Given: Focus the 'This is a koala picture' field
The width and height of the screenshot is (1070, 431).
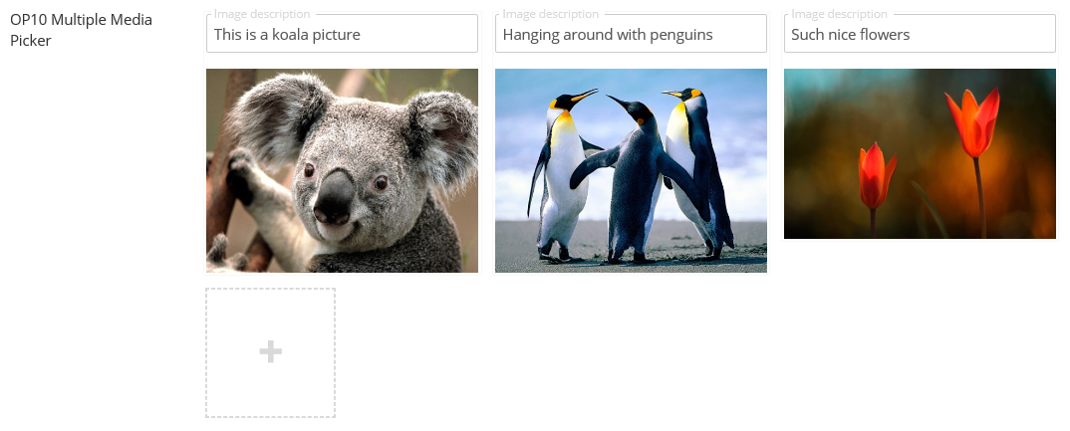Looking at the screenshot, I should tap(342, 34).
